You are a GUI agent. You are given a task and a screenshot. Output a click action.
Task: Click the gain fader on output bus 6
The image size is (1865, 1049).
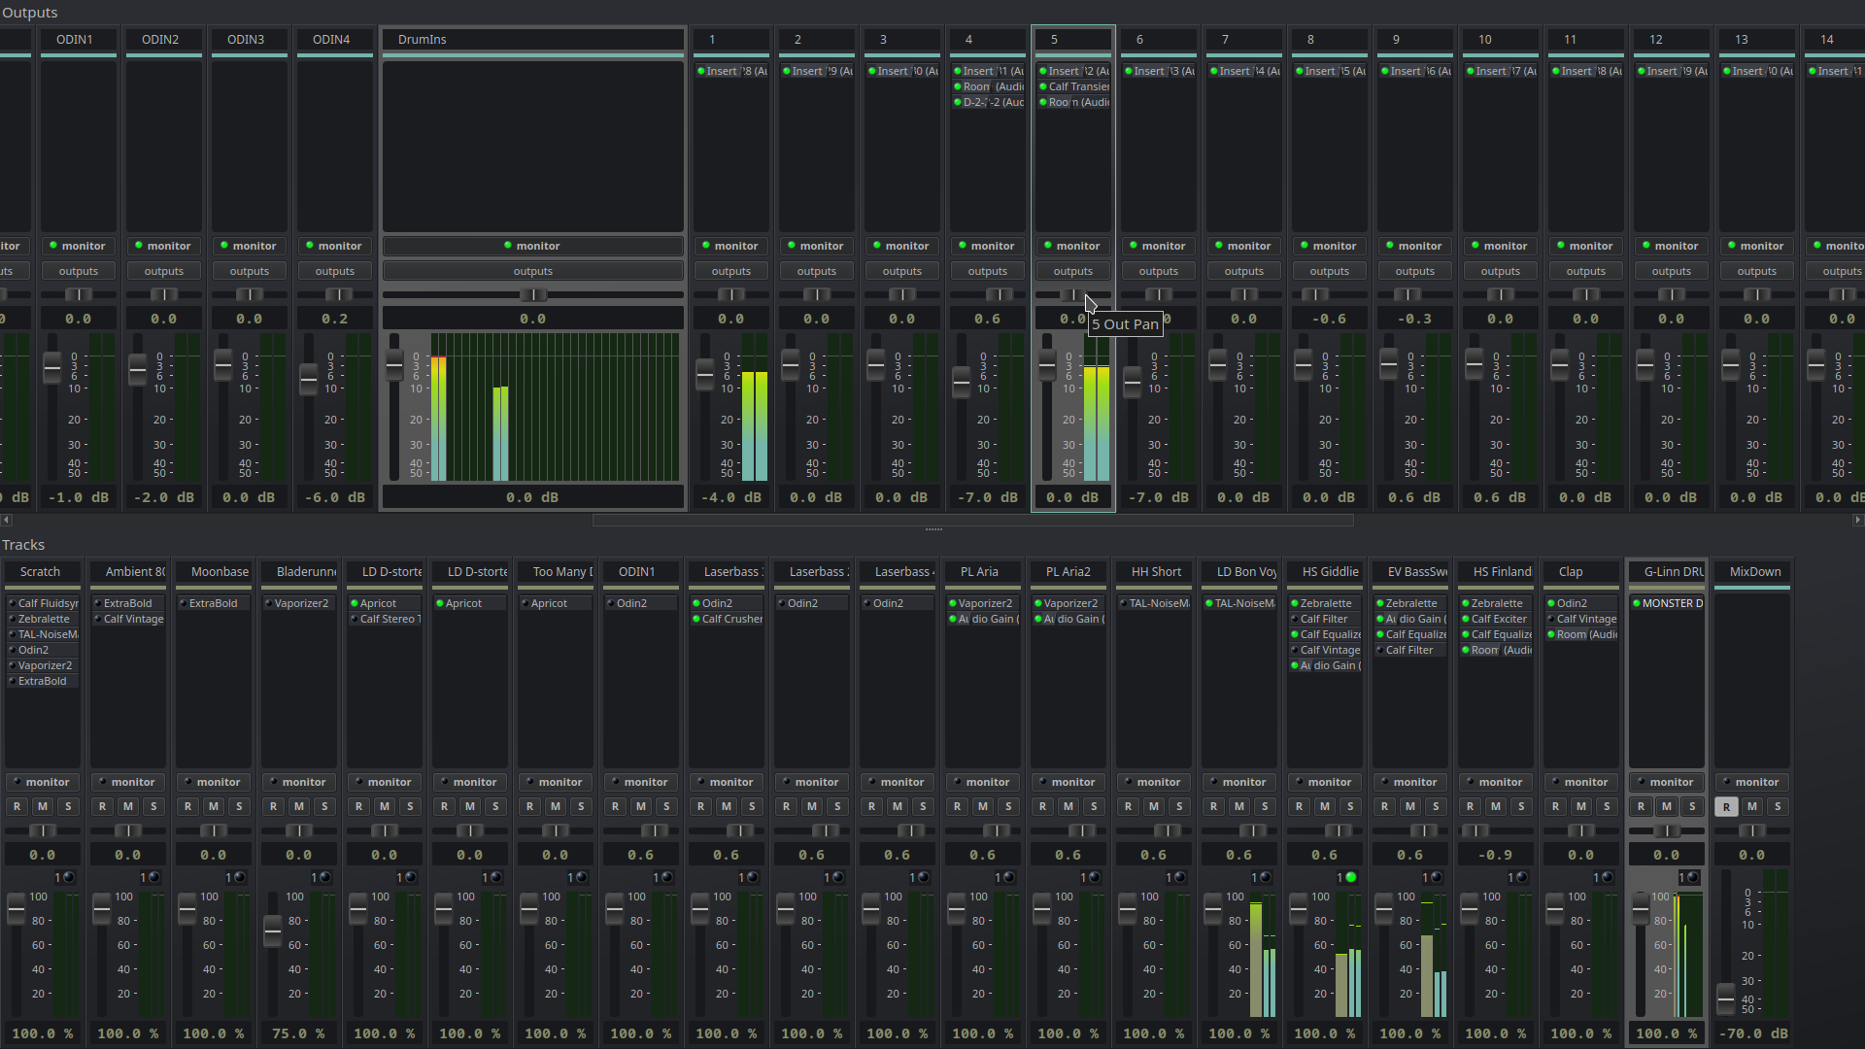[x=1133, y=381]
